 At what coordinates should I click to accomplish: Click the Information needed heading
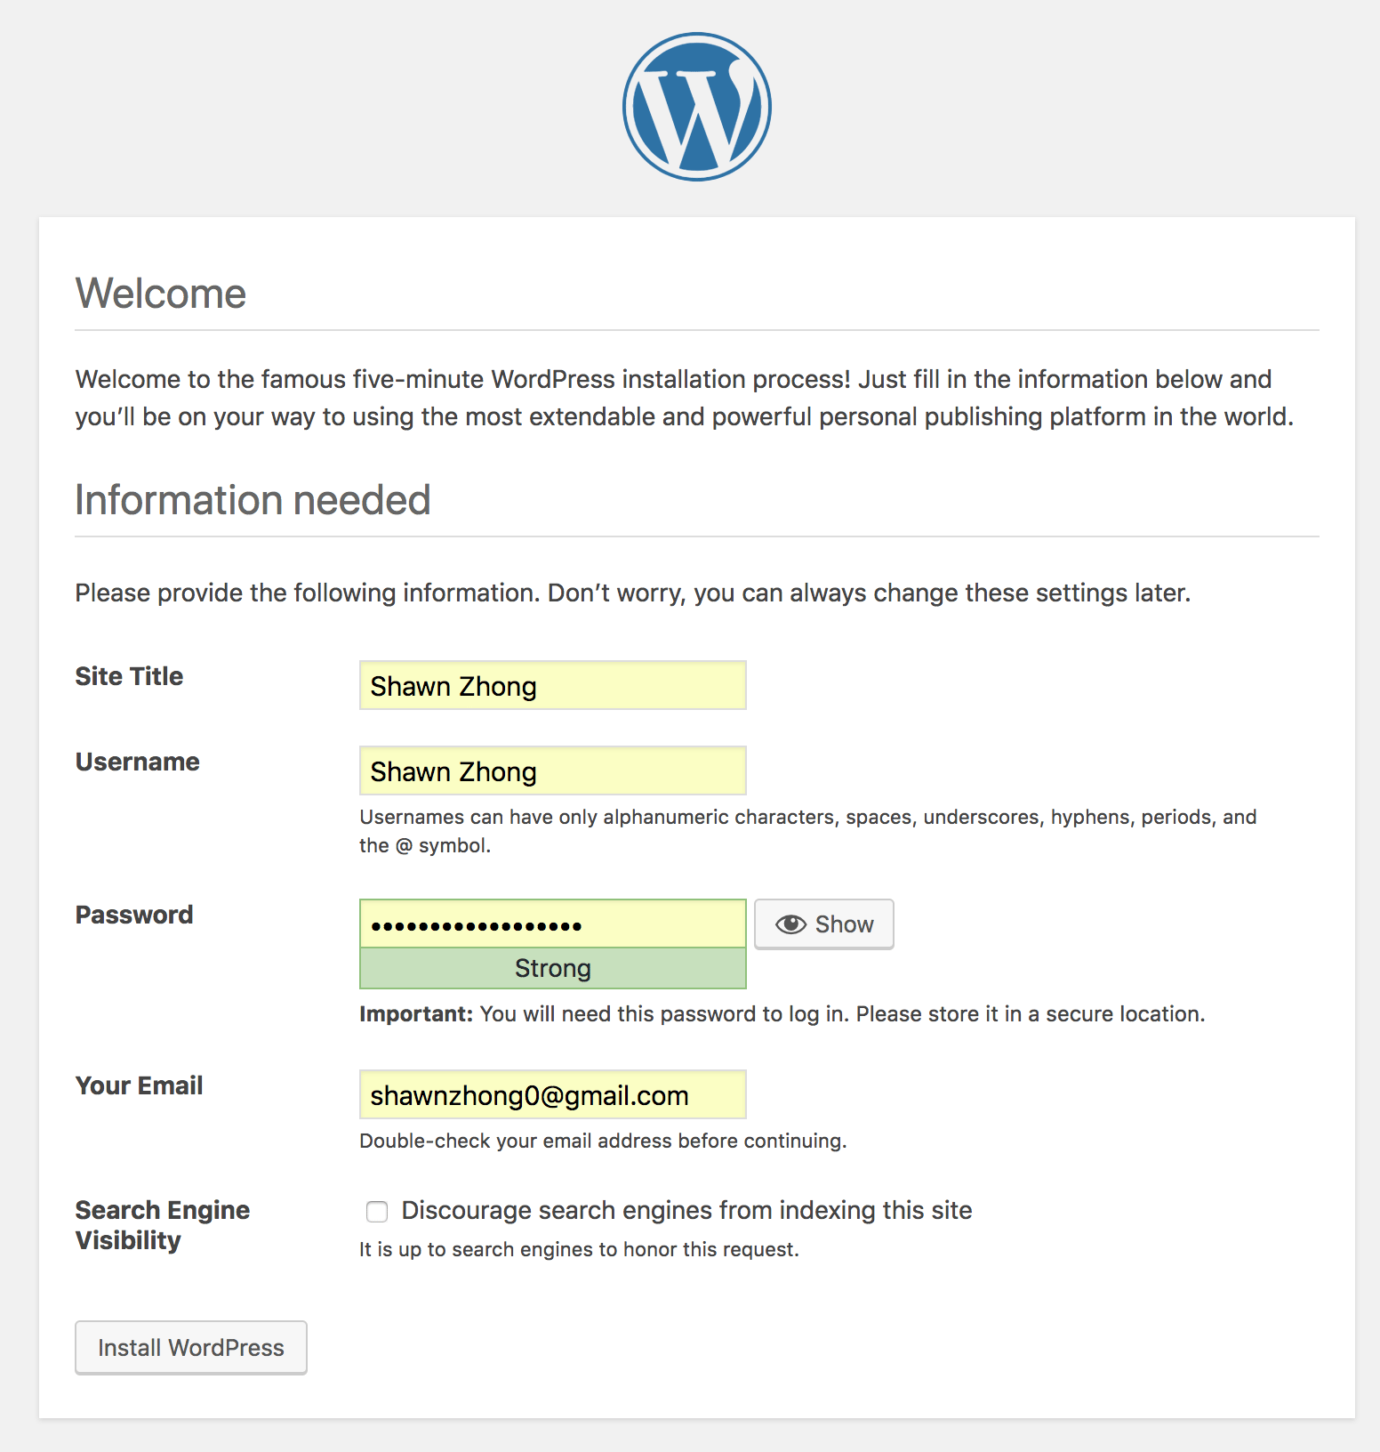pos(253,500)
